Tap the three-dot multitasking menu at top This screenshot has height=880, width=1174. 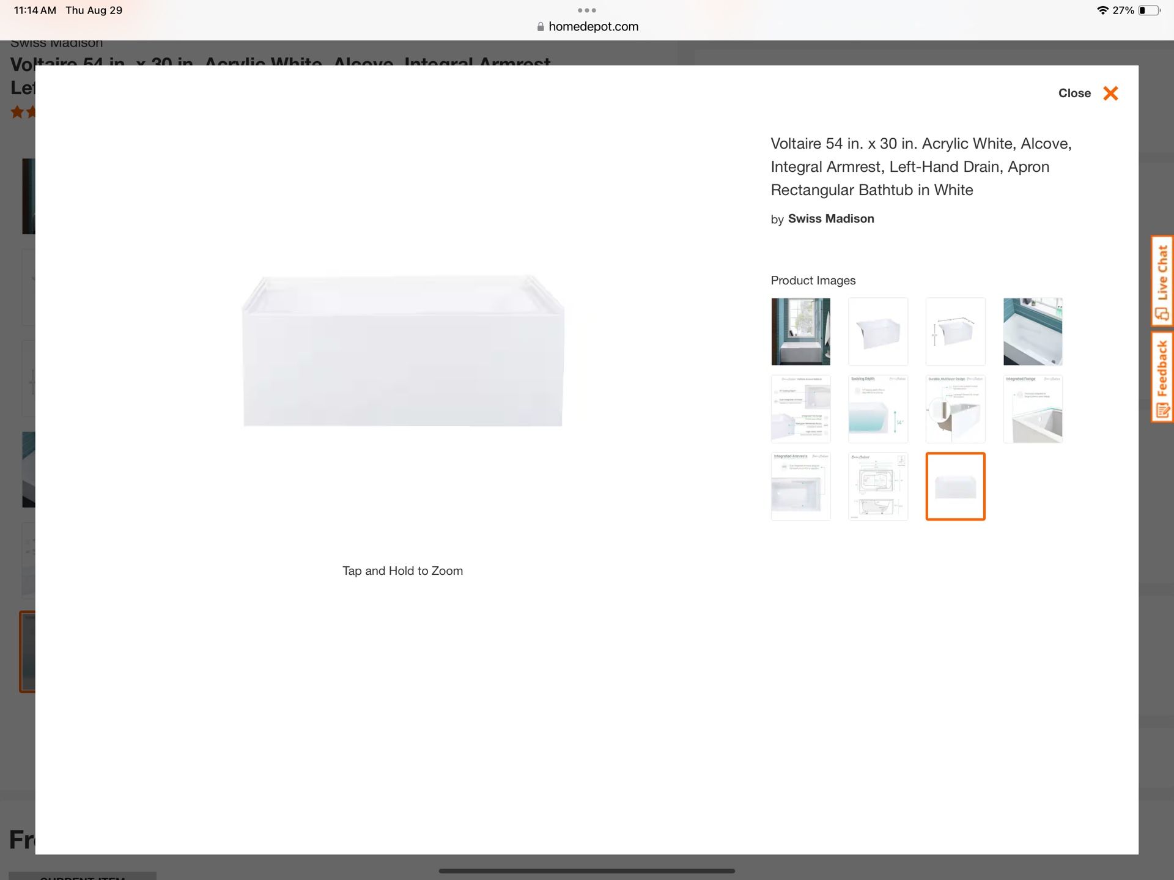click(x=586, y=10)
